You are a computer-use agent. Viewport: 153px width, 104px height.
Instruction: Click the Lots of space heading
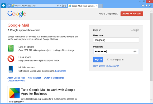click(26, 47)
